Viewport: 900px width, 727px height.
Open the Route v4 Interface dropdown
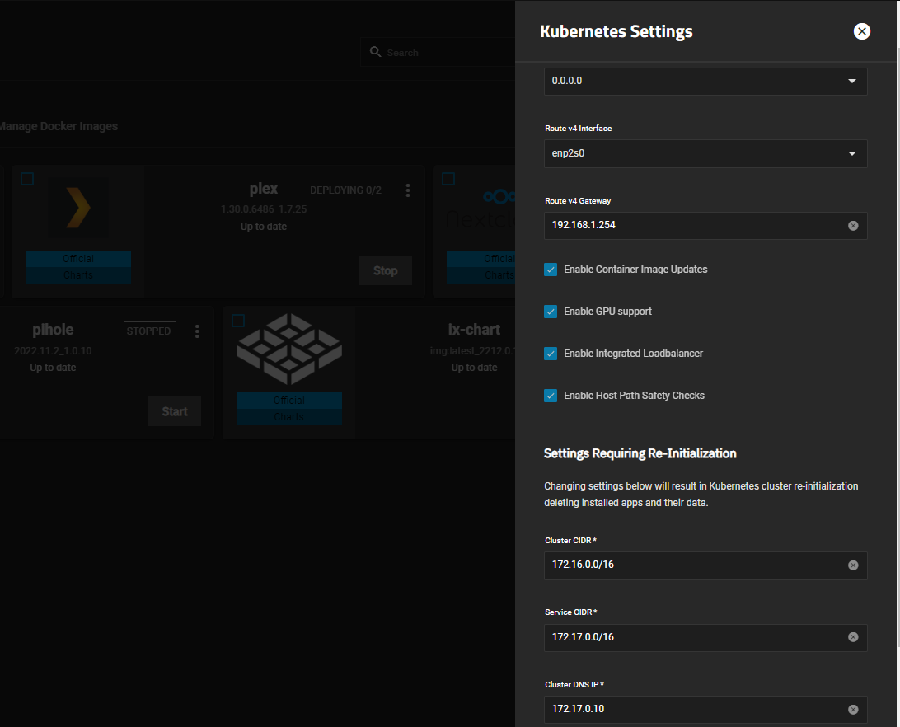[705, 153]
